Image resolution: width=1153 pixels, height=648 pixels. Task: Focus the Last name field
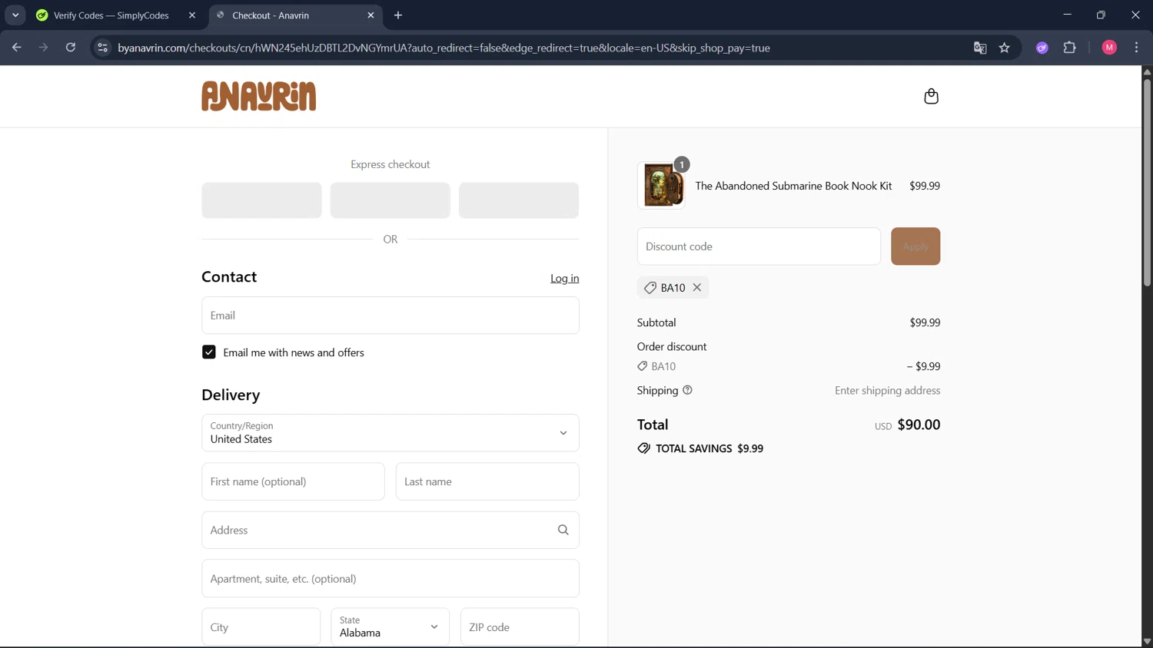coord(487,481)
